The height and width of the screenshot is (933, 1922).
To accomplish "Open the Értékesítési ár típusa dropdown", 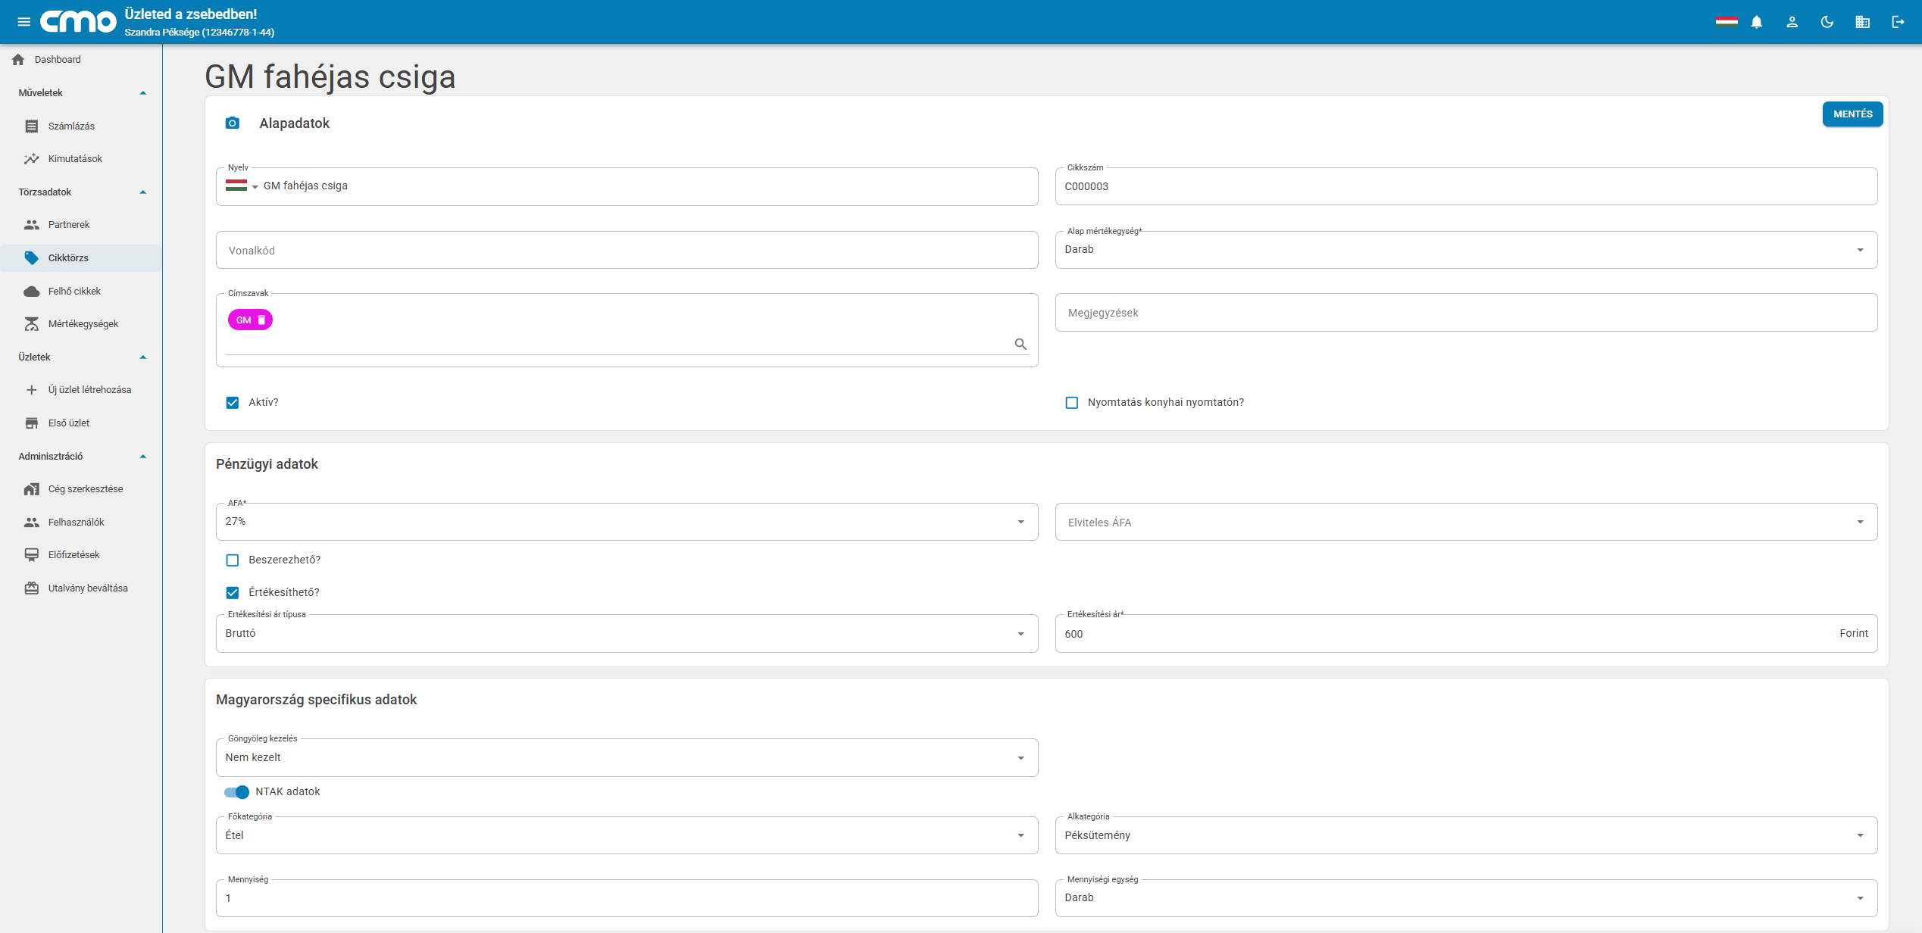I will [x=627, y=633].
